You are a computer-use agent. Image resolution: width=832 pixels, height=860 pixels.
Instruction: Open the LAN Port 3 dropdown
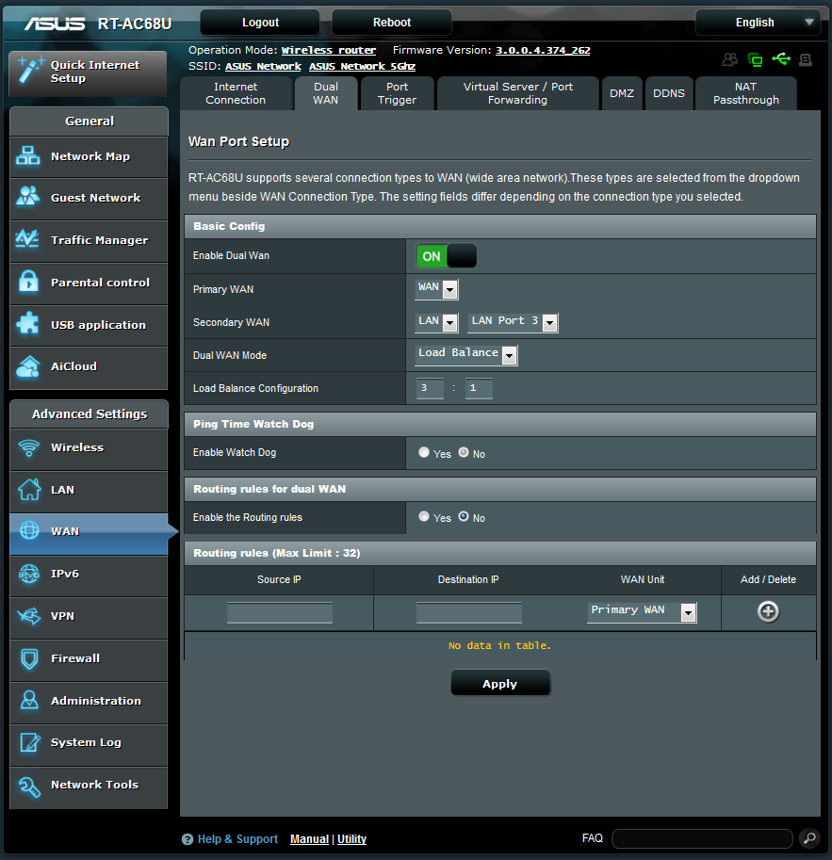[513, 322]
